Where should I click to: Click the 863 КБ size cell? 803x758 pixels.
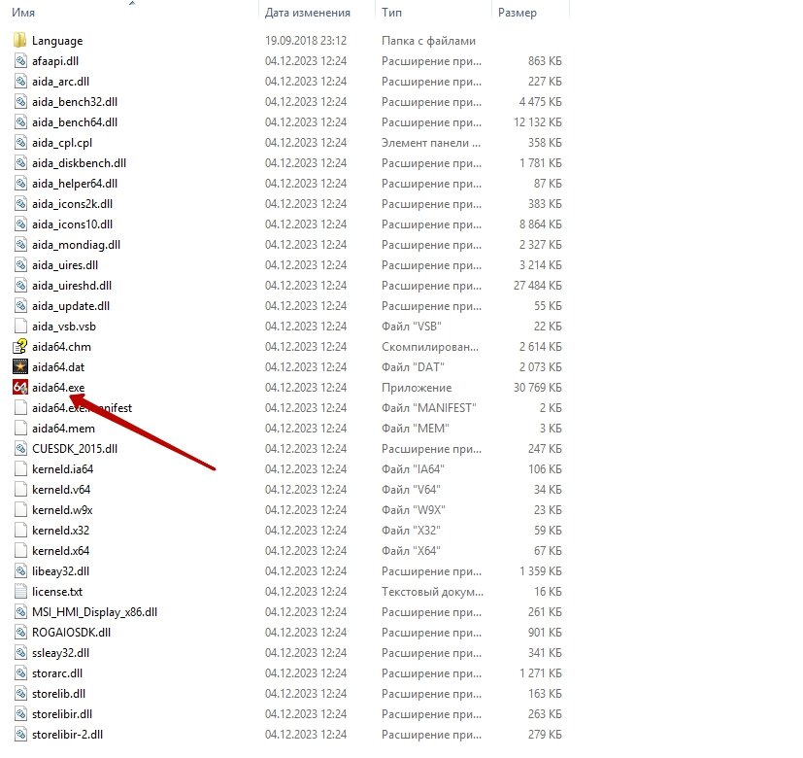545,61
